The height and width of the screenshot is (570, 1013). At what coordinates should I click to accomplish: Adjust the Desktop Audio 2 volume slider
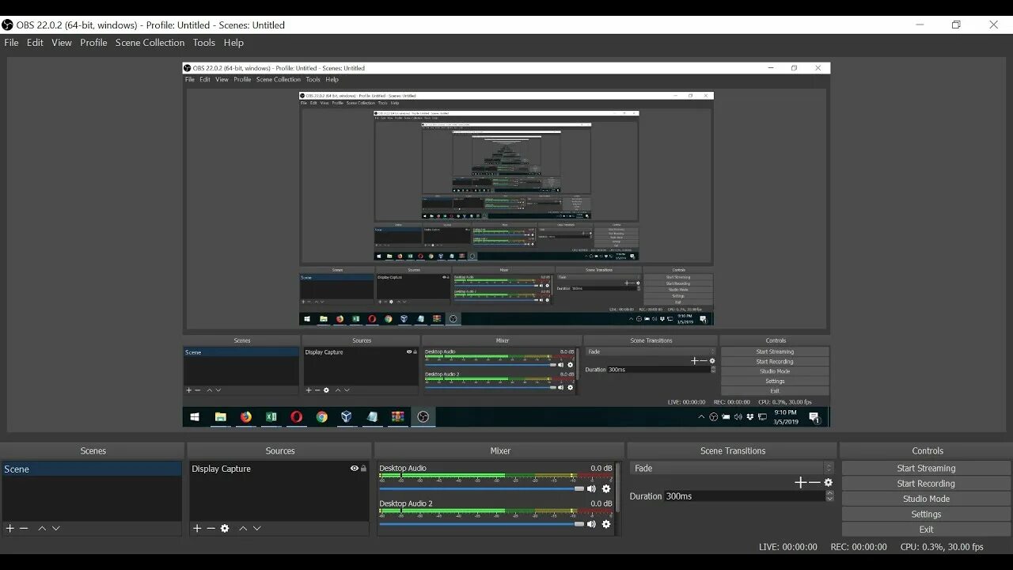click(x=481, y=524)
